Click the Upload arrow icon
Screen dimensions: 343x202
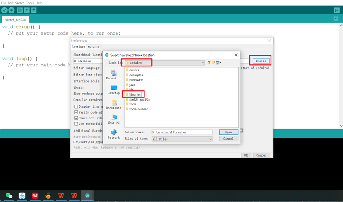click(11, 10)
